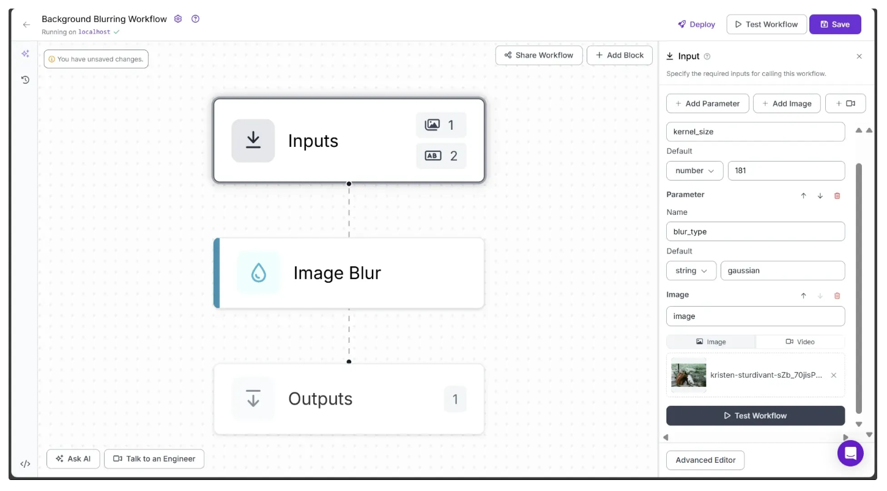Close the Input panel
887x491 pixels.
pos(859,56)
